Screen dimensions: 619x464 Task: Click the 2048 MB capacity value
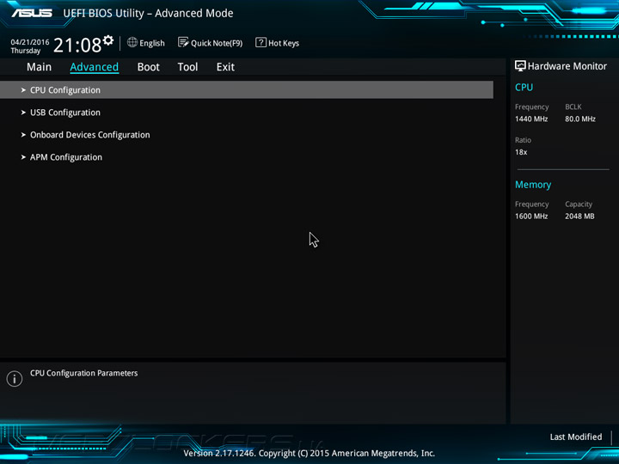(579, 217)
